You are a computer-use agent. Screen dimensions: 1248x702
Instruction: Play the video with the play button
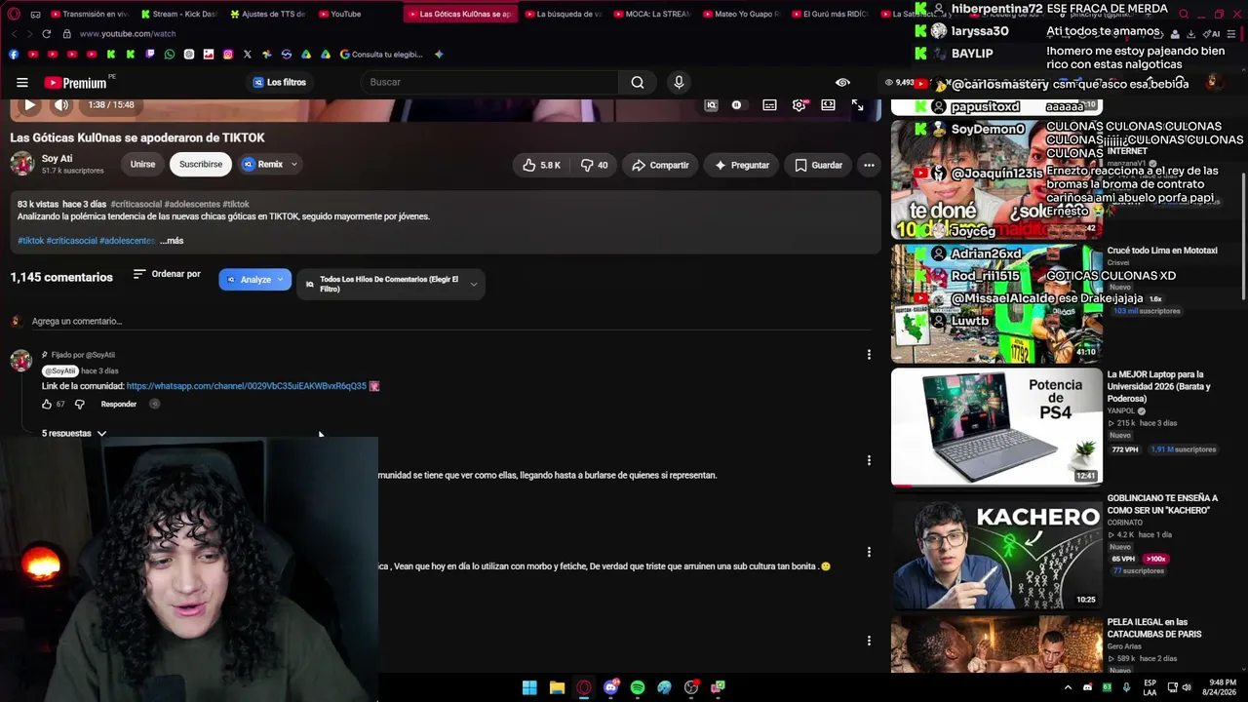(29, 105)
